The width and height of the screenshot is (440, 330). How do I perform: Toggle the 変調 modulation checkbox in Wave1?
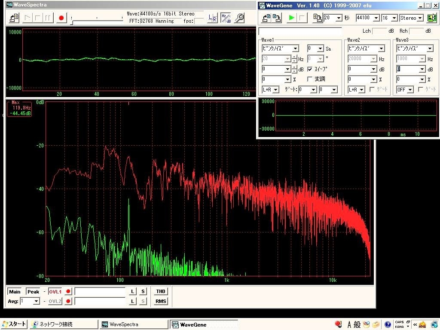(x=310, y=79)
